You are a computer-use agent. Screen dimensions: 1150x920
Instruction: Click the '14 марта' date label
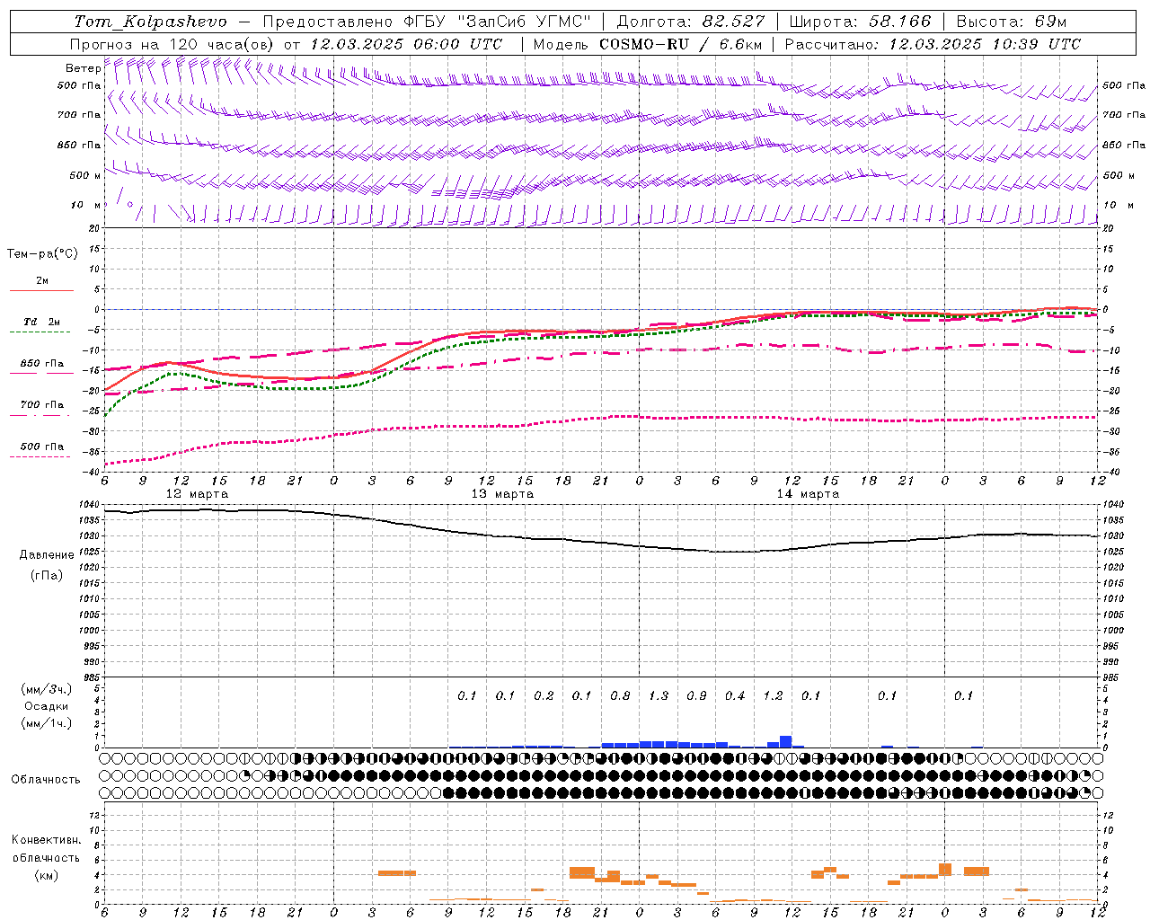(x=809, y=494)
